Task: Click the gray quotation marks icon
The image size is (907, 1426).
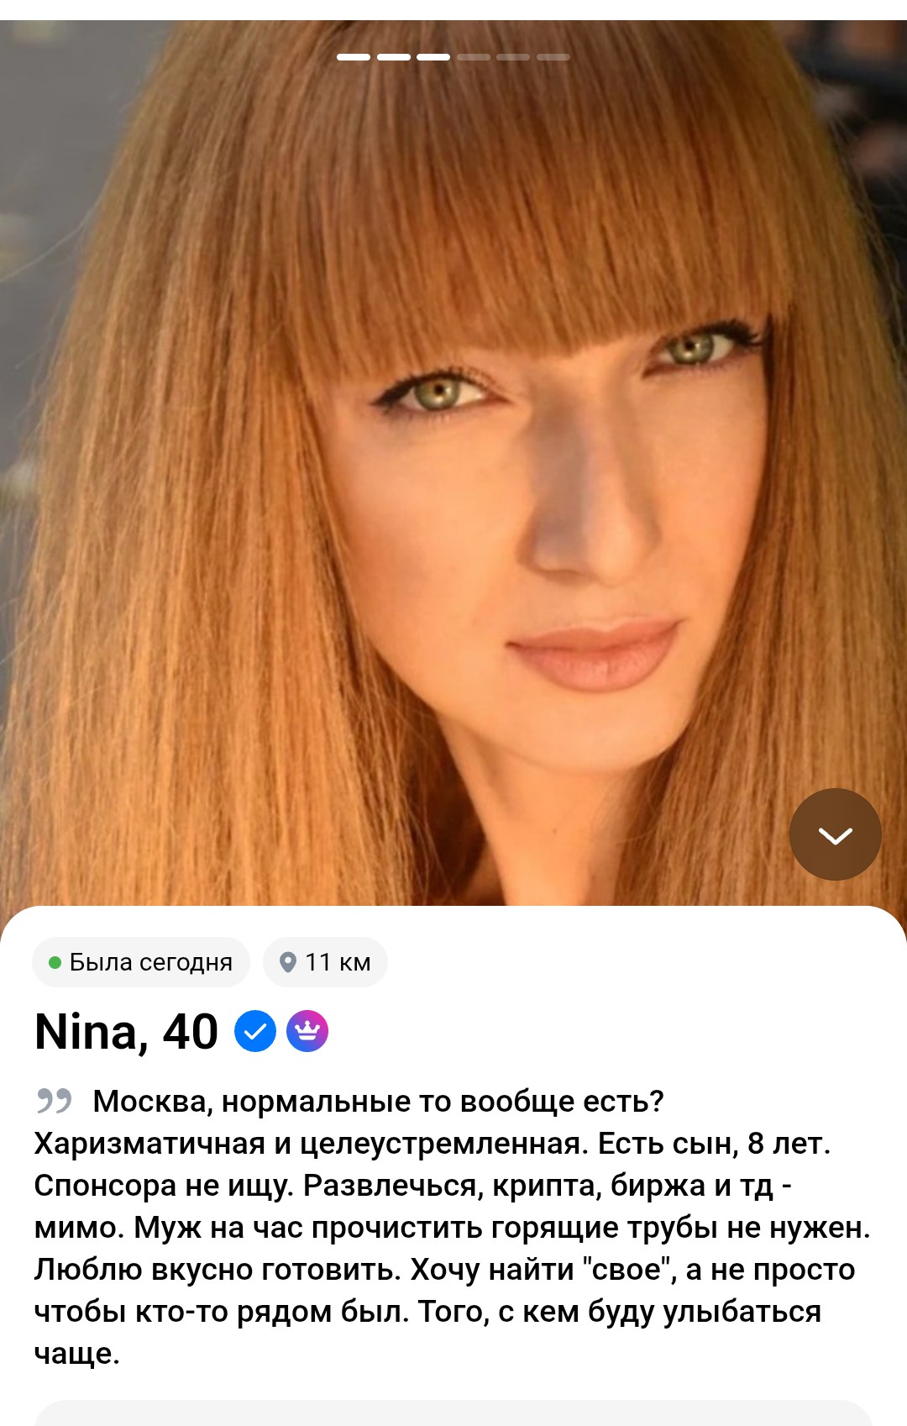Action: [54, 1100]
